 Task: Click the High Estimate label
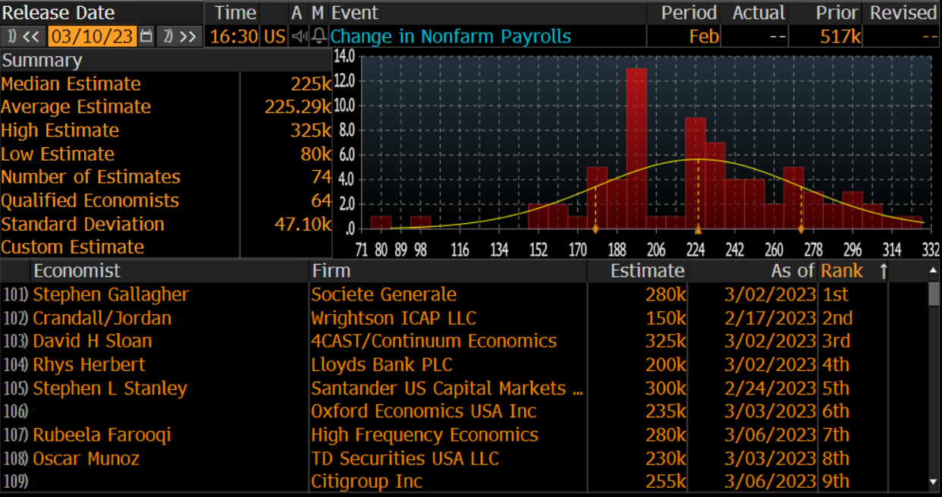(60, 131)
